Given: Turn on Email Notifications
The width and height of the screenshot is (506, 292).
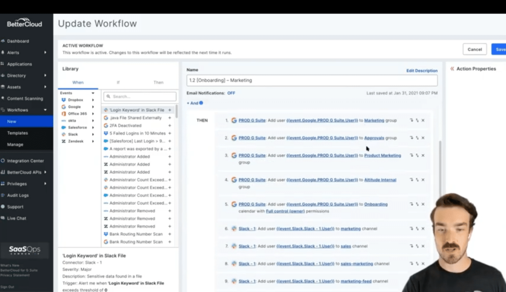Looking at the screenshot, I should click(231, 93).
